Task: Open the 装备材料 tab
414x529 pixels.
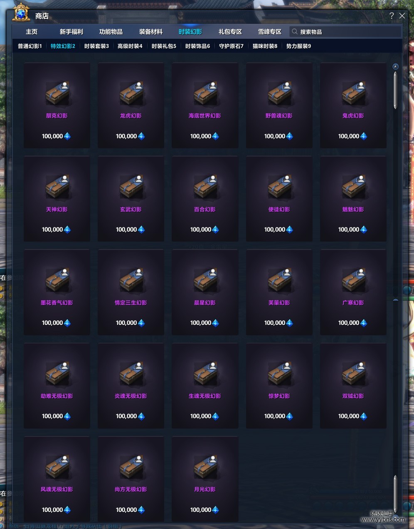Action: (x=151, y=32)
